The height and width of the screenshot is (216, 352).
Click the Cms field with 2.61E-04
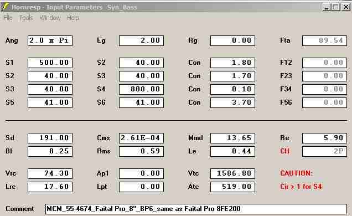tap(141, 138)
